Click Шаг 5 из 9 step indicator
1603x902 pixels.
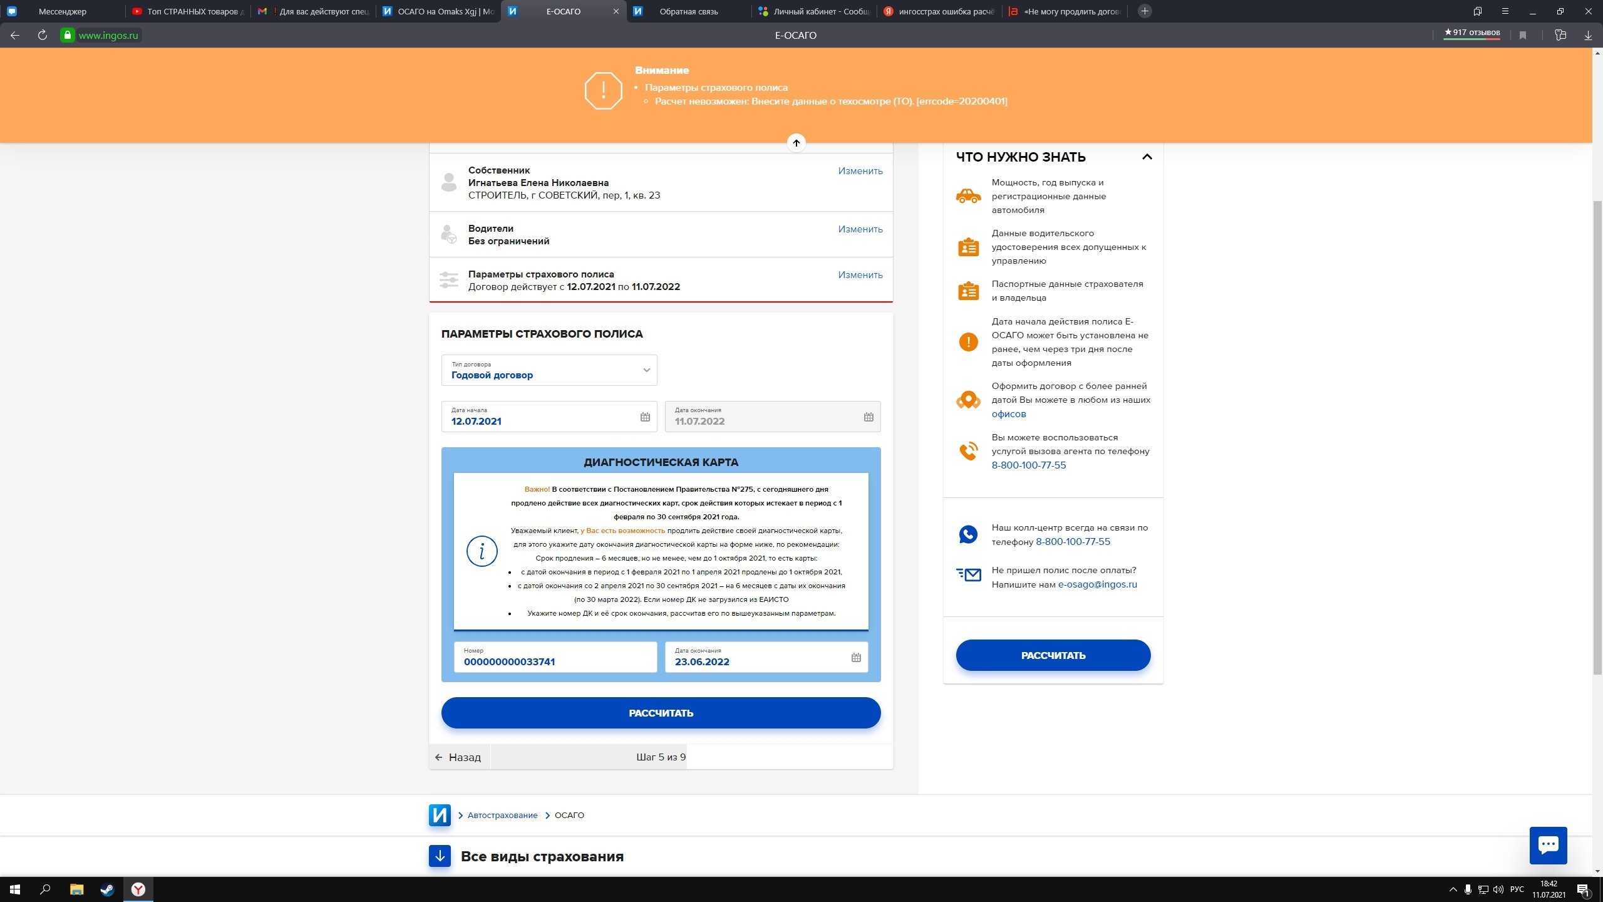(x=661, y=757)
